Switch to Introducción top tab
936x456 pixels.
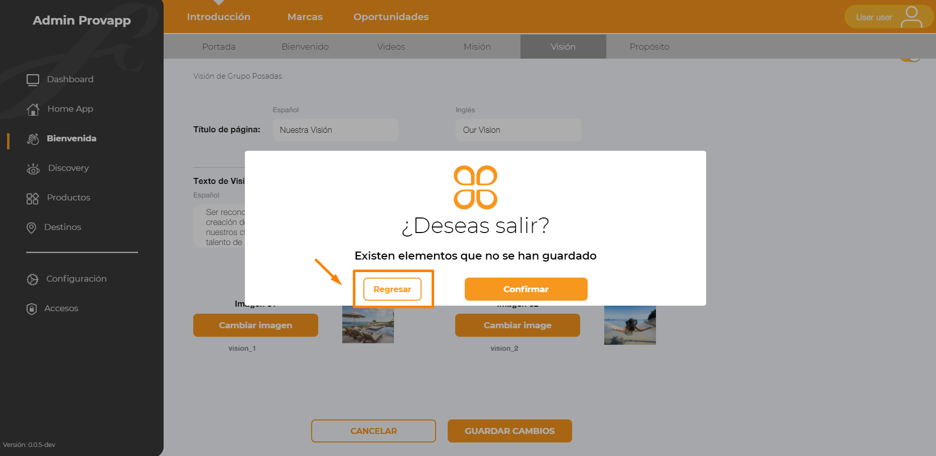[x=219, y=17]
